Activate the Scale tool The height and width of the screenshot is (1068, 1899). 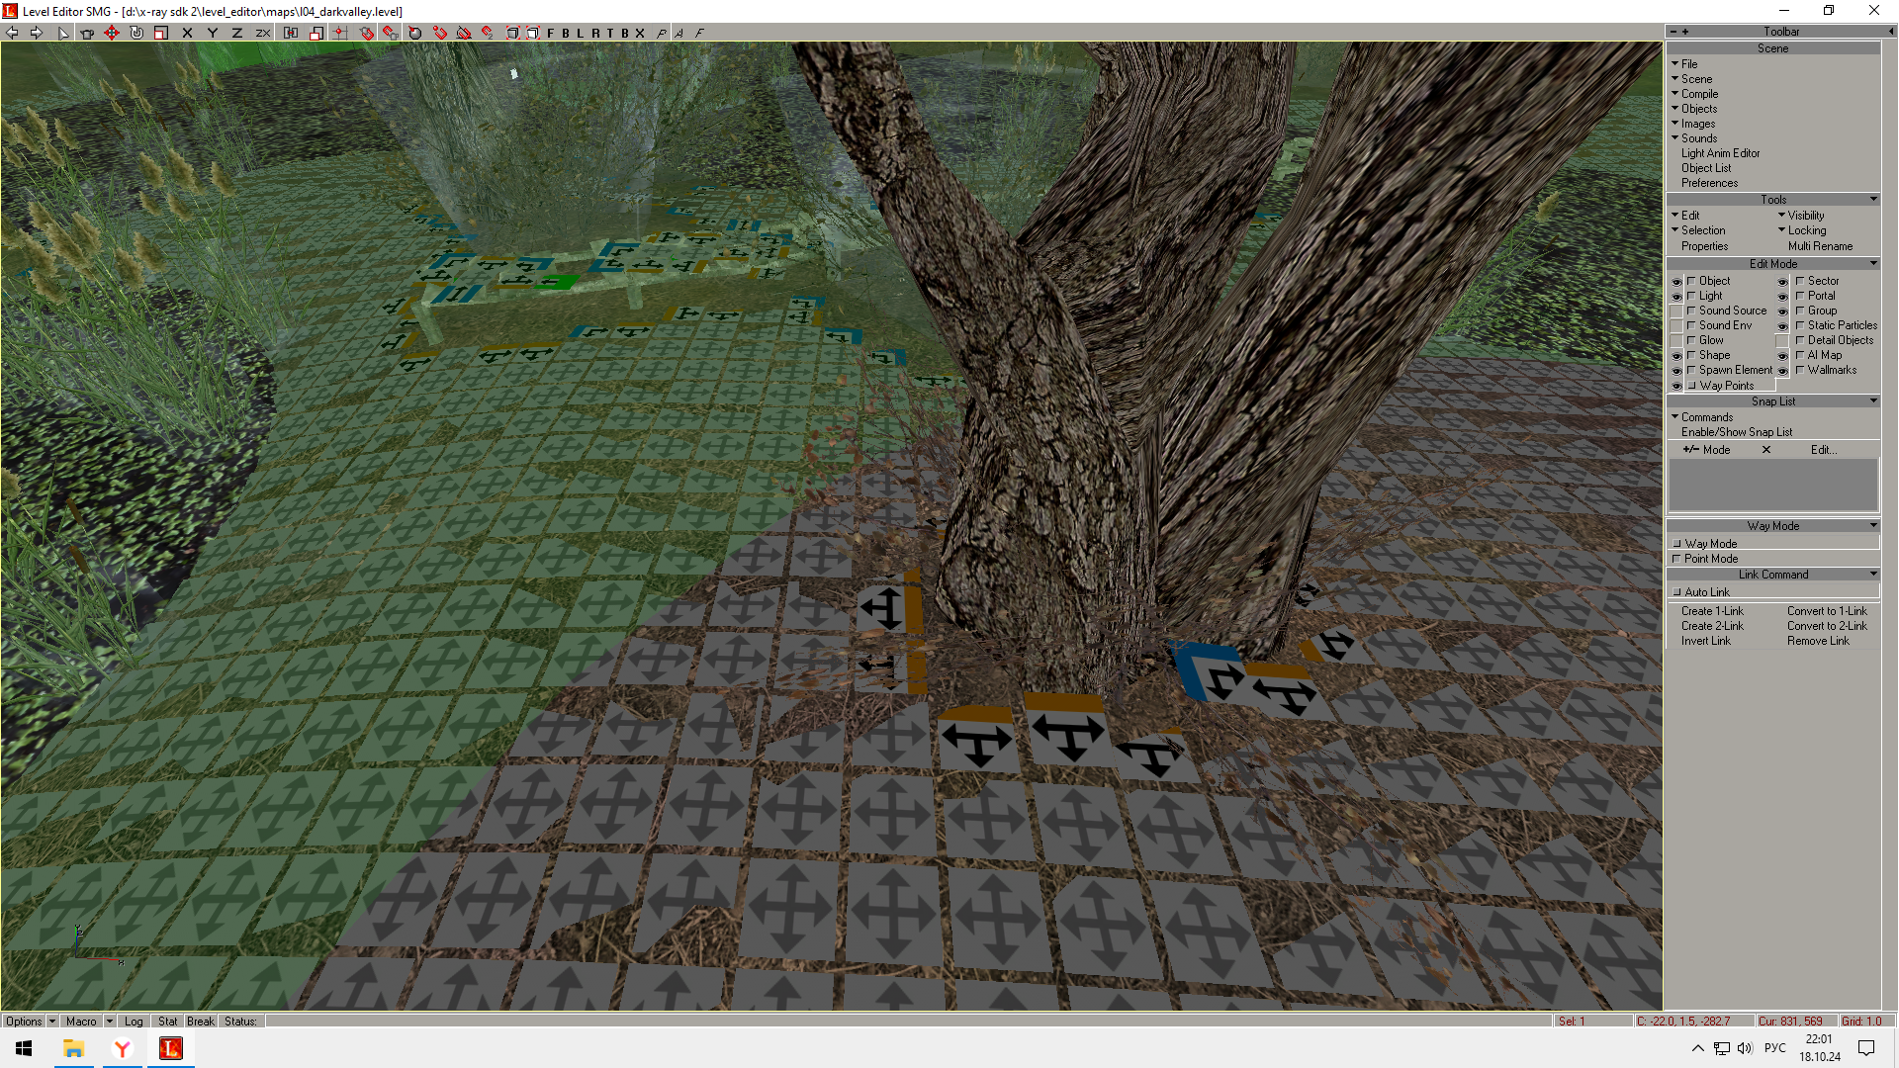pyautogui.click(x=161, y=33)
